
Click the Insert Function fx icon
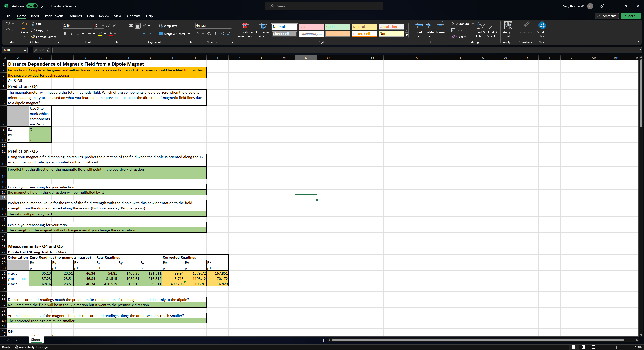tap(48, 50)
